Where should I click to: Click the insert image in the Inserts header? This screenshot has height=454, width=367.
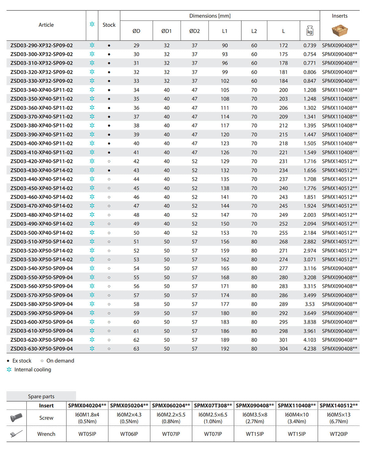click(x=340, y=31)
